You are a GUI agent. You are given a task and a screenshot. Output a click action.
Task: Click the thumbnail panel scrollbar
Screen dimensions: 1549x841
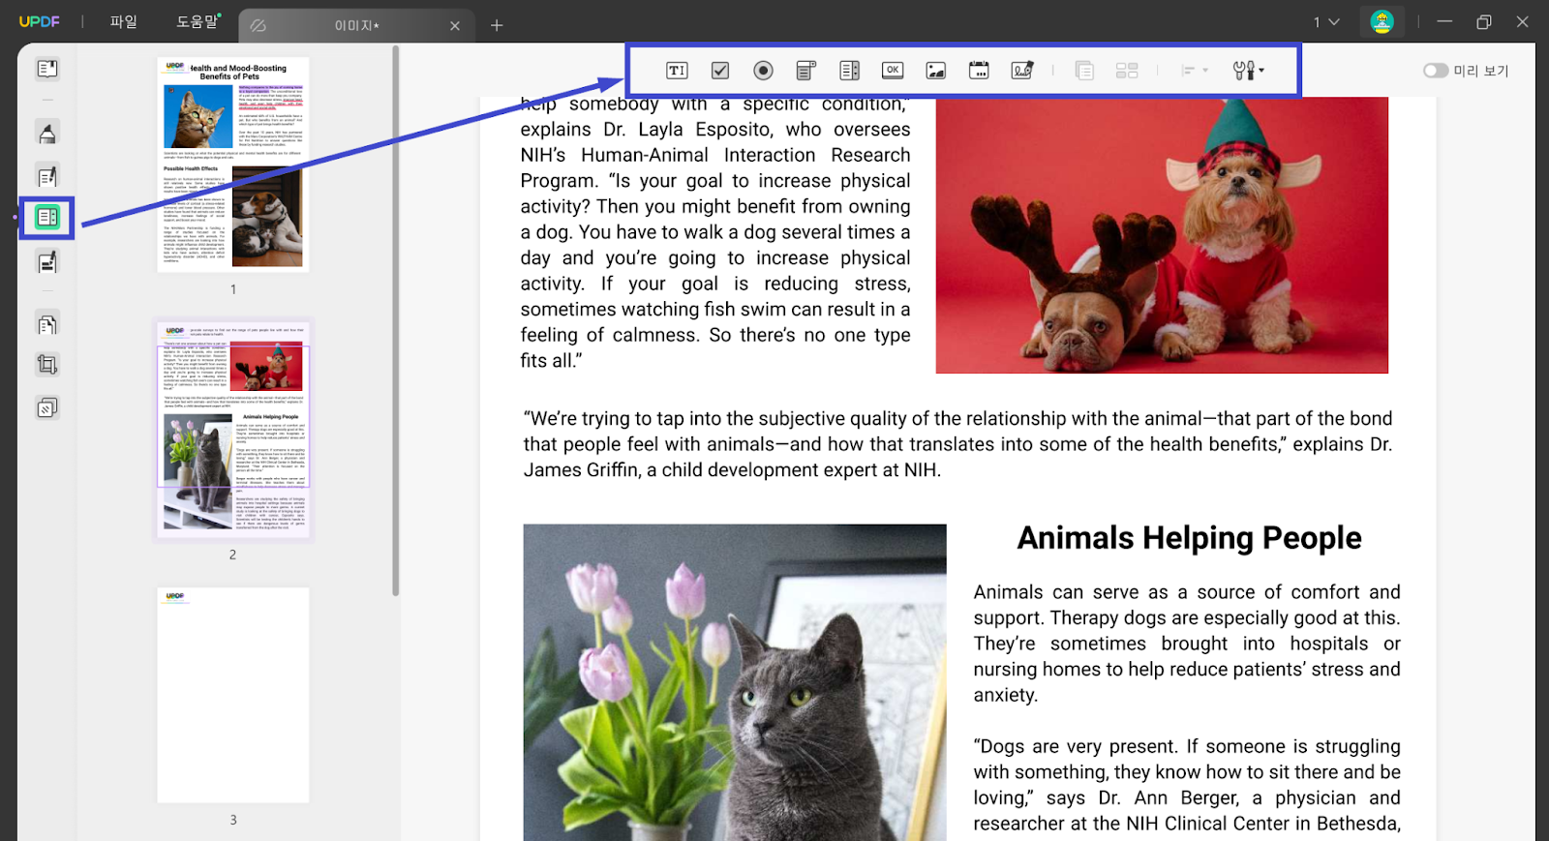tap(395, 319)
